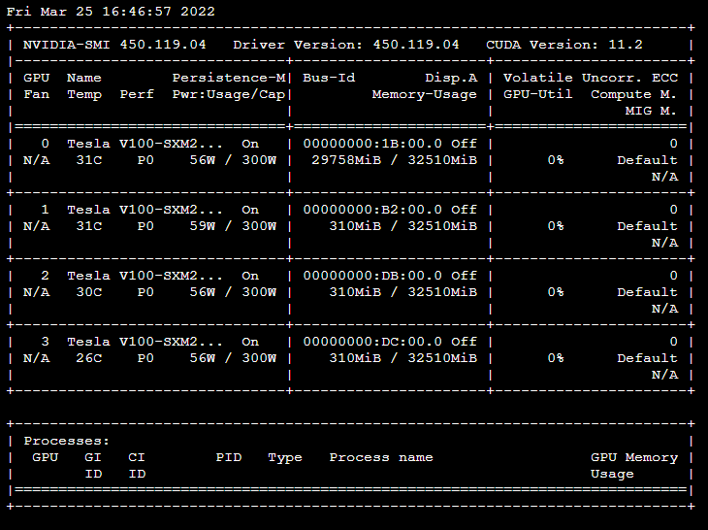Click the PID column header
Image resolution: width=708 pixels, height=530 pixels.
[x=229, y=457]
